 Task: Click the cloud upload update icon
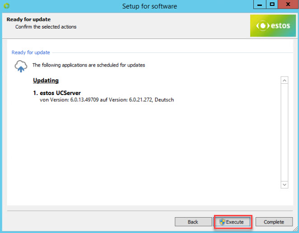[x=21, y=66]
